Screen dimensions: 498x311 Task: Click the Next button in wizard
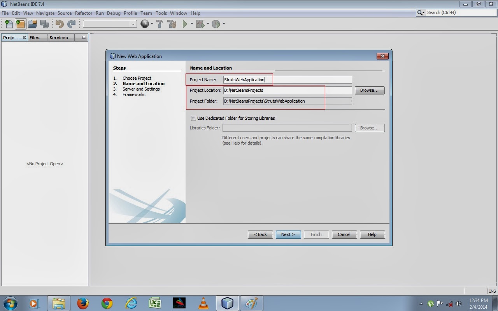pos(288,234)
